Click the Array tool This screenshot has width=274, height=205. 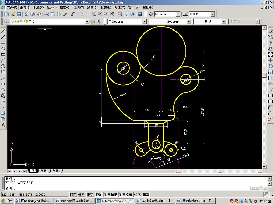[x=271, y=54]
